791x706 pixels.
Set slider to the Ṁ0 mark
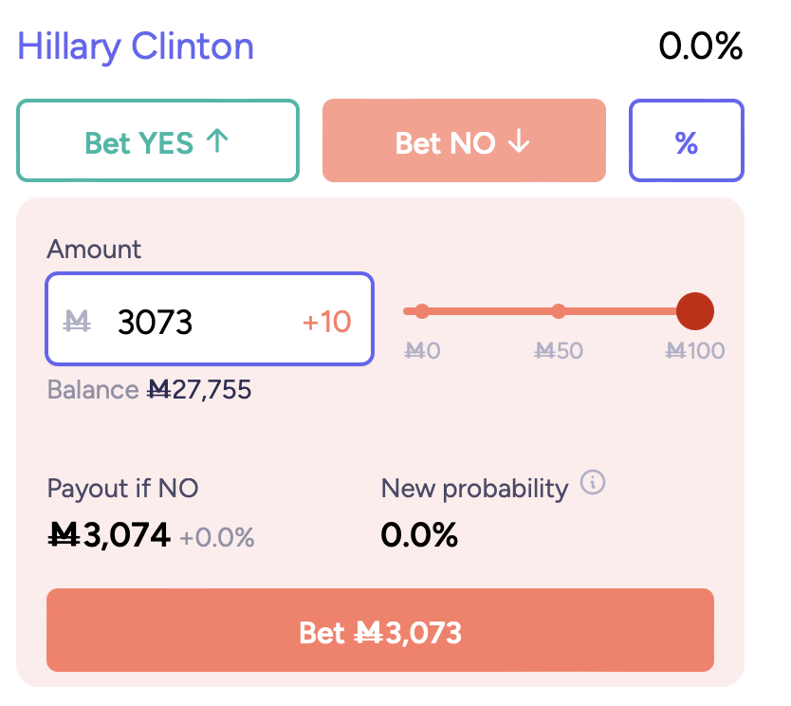[422, 311]
